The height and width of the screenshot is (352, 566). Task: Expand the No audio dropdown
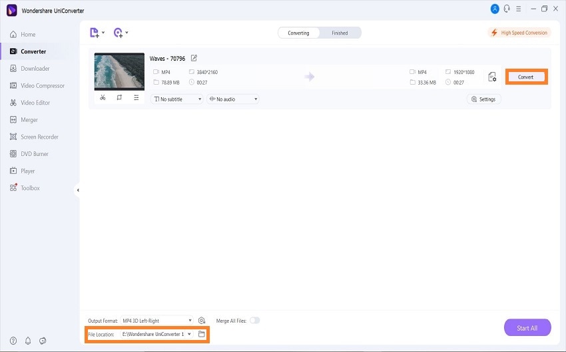pos(233,99)
